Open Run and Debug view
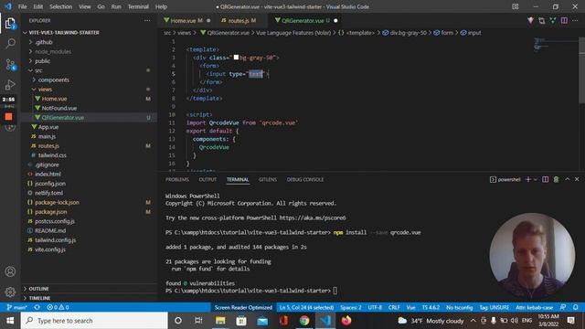 click(10, 85)
